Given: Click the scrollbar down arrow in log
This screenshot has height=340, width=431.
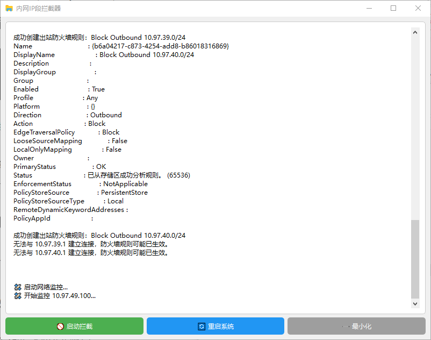Looking at the screenshot, I should 415,304.
